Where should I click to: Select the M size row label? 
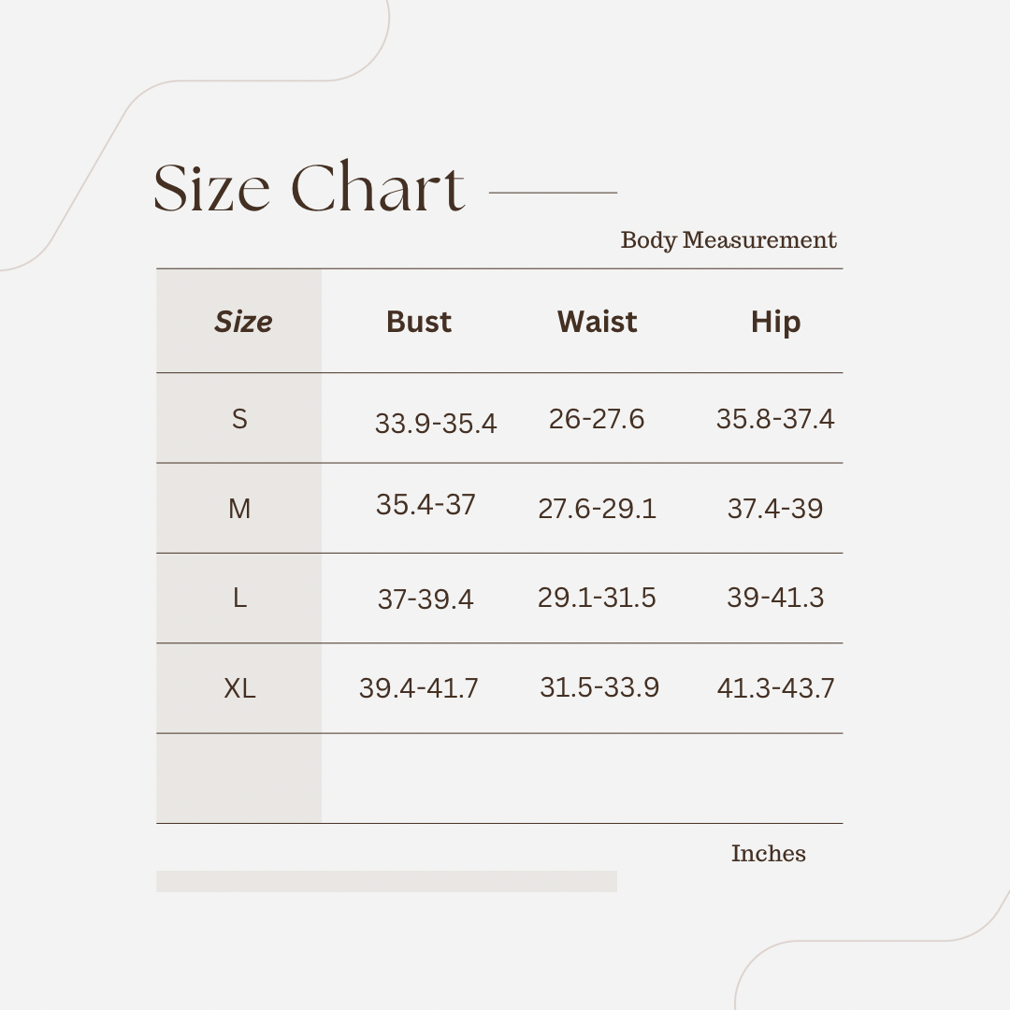(239, 509)
